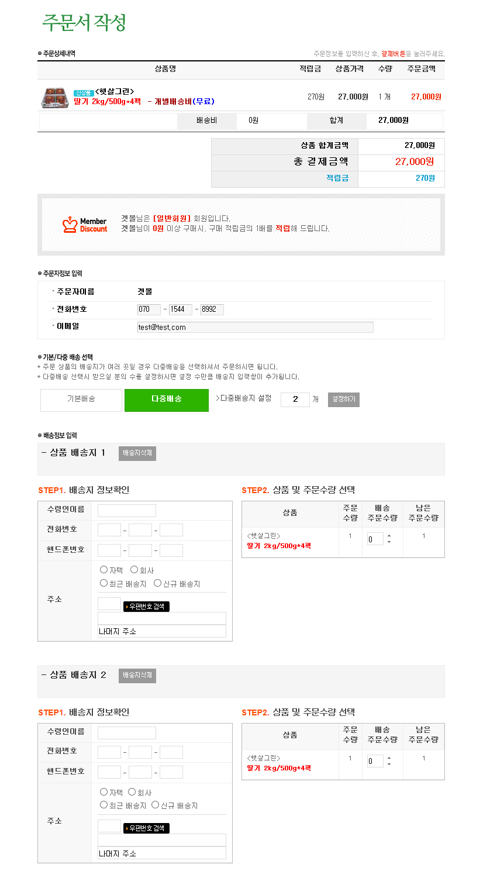Switch to the 기본배송 tab
Viewport: 497px width, 871px height.
click(81, 400)
